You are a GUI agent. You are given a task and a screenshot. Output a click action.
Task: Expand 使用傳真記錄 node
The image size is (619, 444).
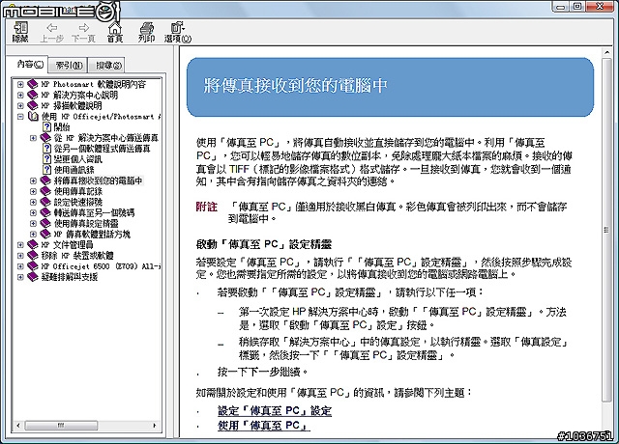33,191
